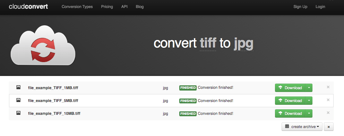The width and height of the screenshot is (344, 136).
Task: Click jpg format in the 10MB row
Action: pyautogui.click(x=165, y=114)
